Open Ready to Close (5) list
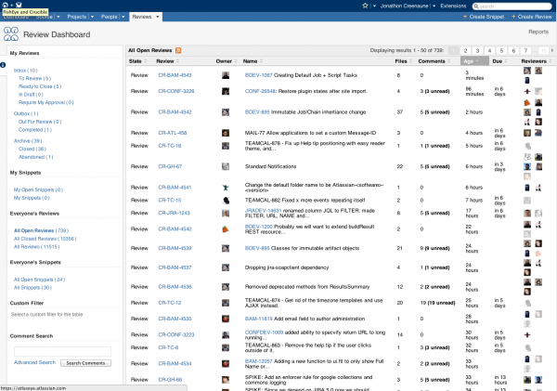The width and height of the screenshot is (557, 391). click(40, 86)
